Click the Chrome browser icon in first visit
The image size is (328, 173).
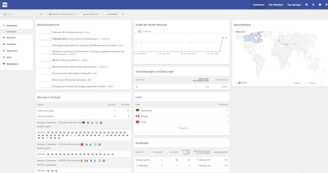(x=88, y=123)
